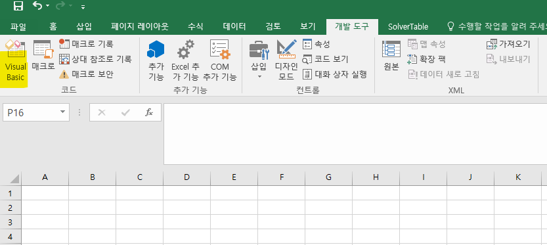Select column F header
Viewport: 547px width, 245px height.
[282, 177]
